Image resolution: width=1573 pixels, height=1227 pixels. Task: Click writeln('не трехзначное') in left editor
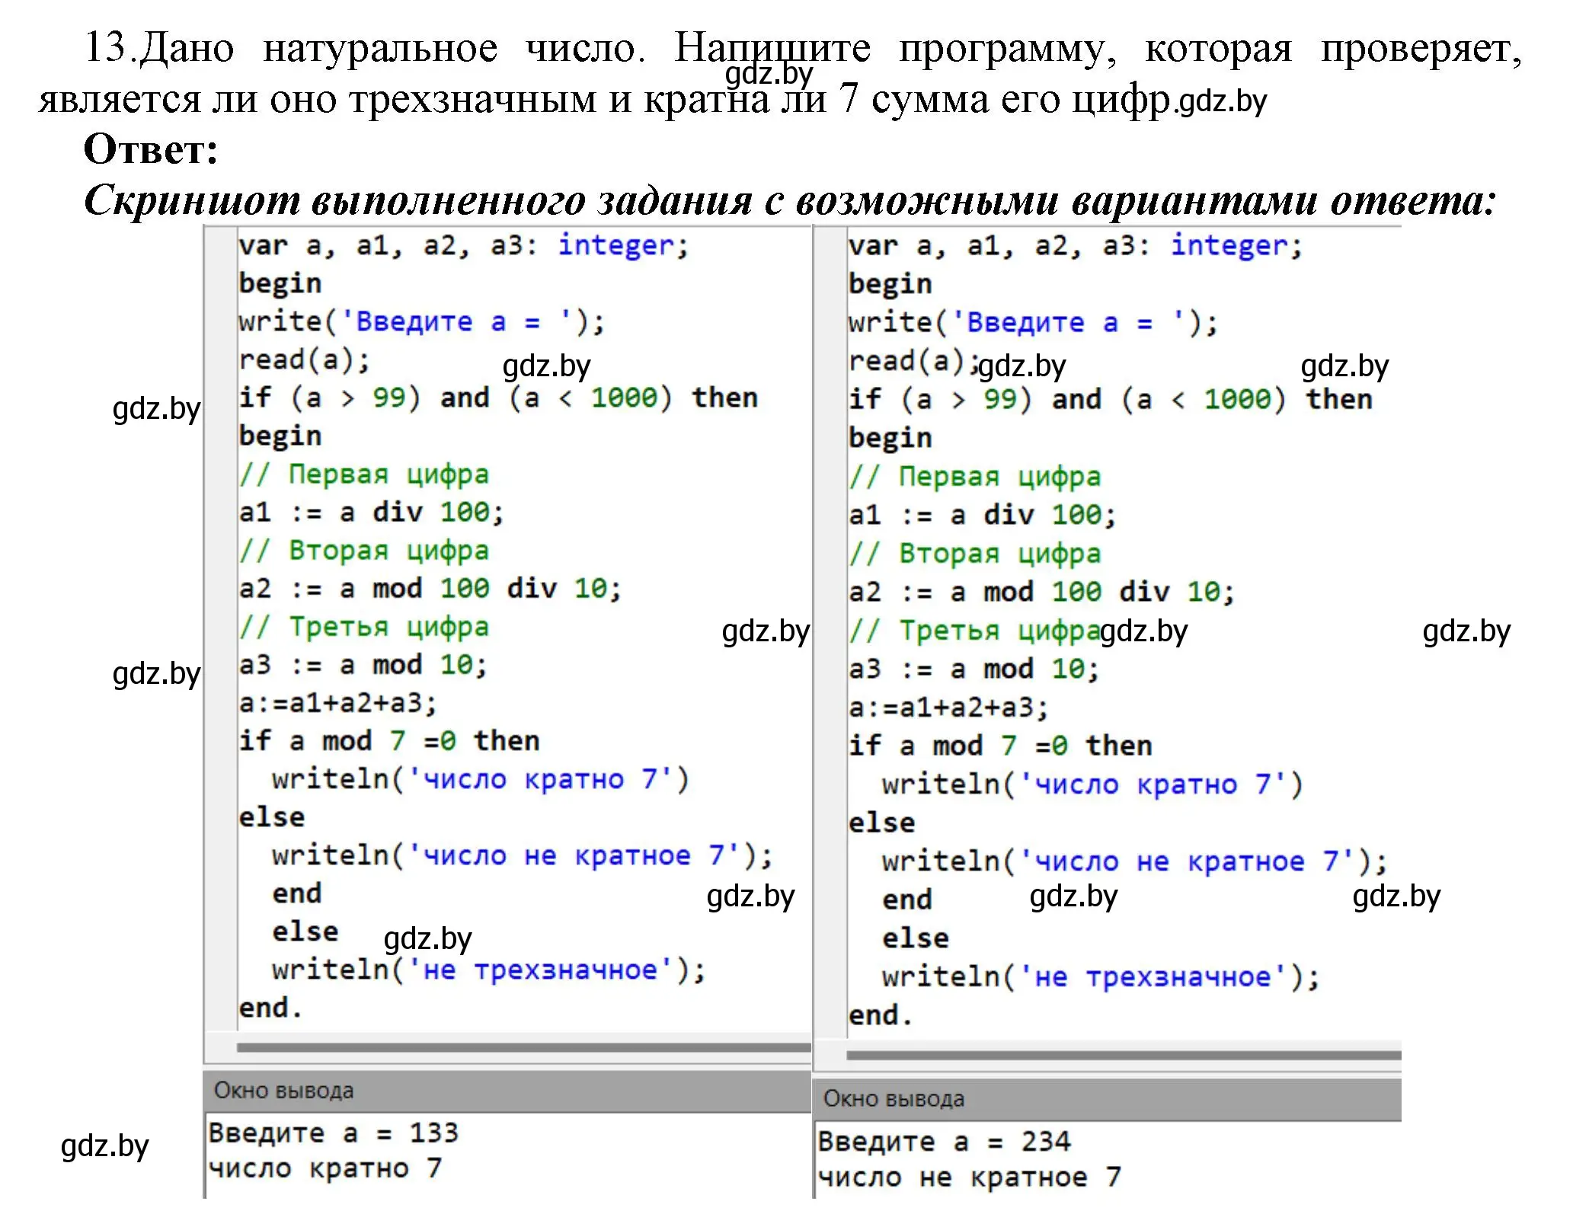coord(489,970)
